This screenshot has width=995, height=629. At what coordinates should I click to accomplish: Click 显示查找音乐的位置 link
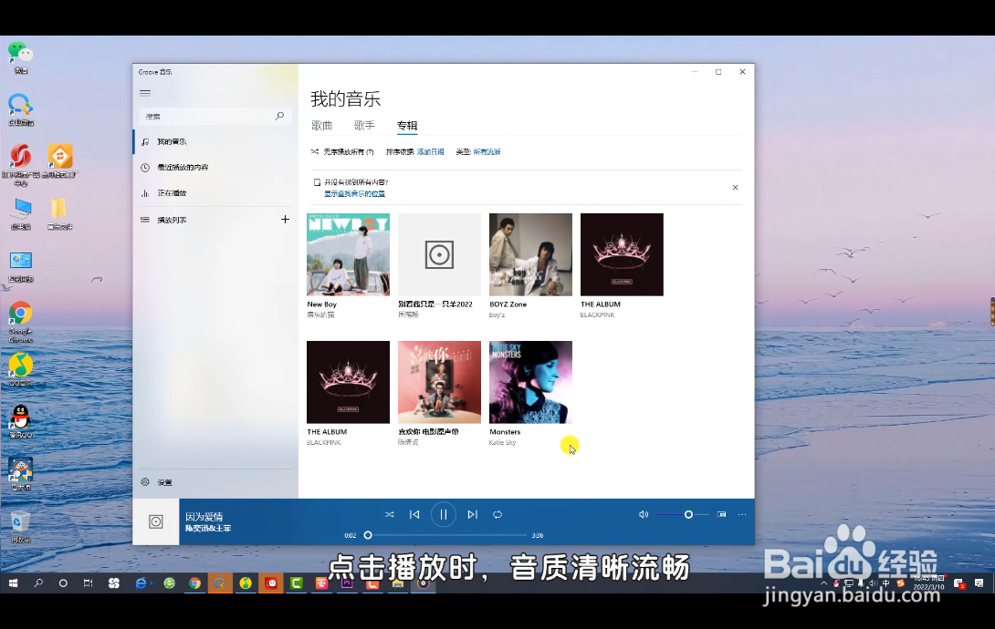click(x=355, y=194)
